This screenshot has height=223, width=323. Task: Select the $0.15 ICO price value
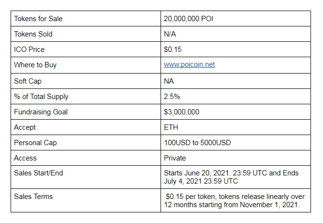coord(173,50)
